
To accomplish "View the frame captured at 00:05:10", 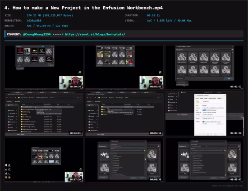I will [x=124, y=114].
